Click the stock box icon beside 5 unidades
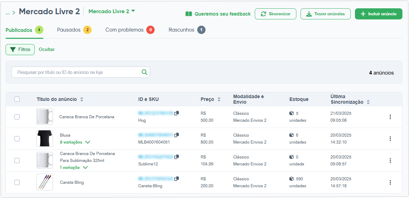Image resolution: width=409 pixels, height=198 pixels. tap(291, 113)
